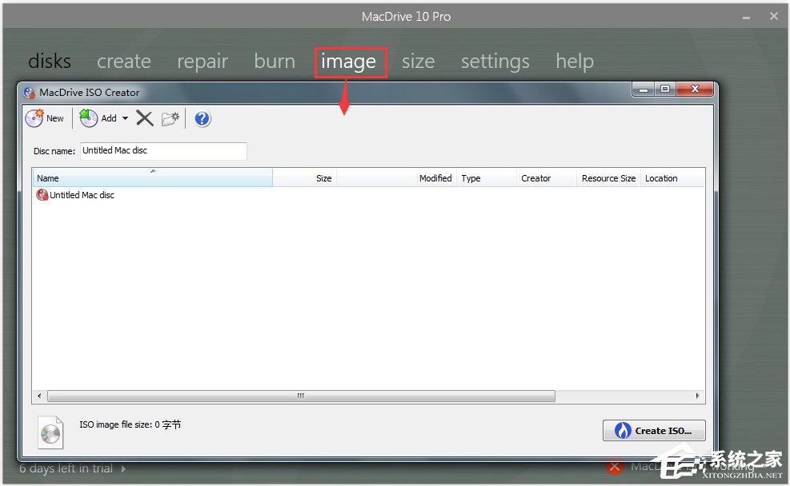
Task: Open the Add dropdown arrow
Action: (125, 118)
